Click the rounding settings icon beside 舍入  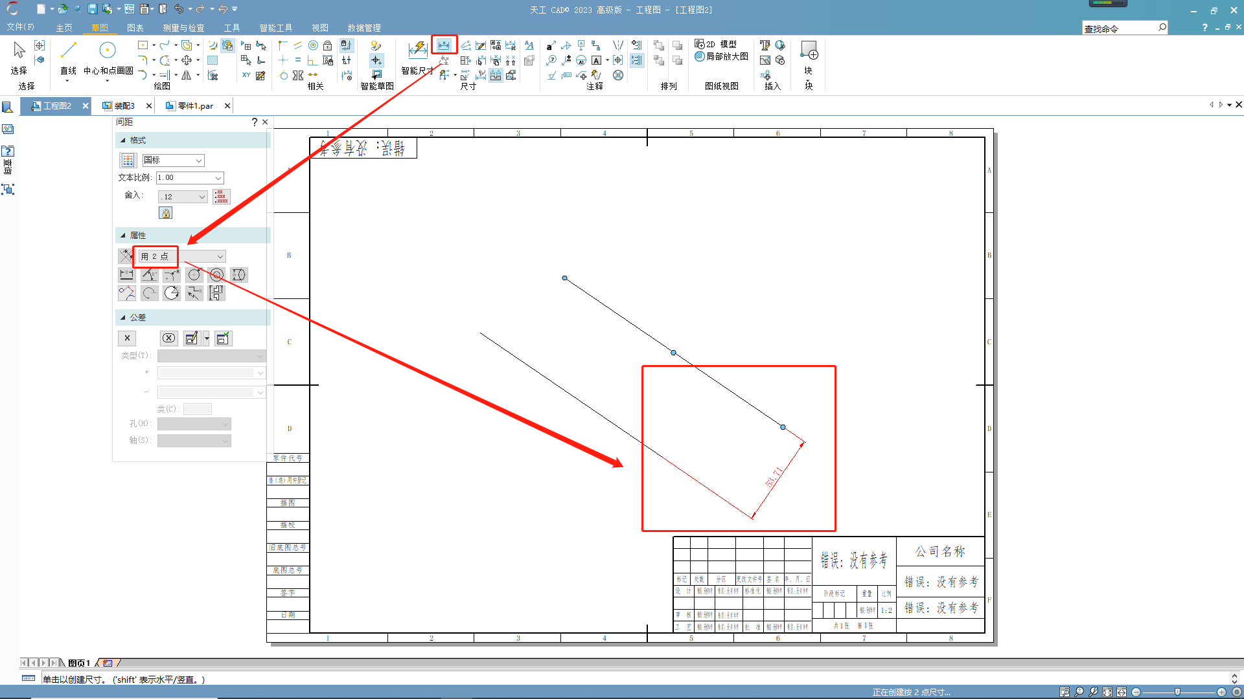click(x=221, y=196)
